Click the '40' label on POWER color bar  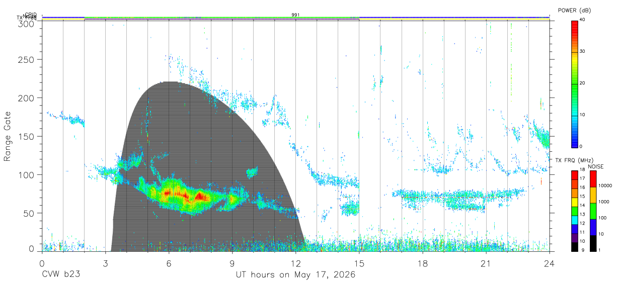click(582, 20)
